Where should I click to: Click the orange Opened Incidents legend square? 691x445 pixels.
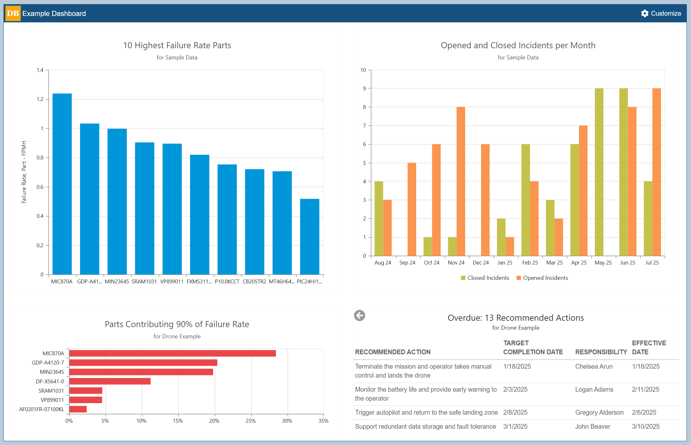pos(519,278)
